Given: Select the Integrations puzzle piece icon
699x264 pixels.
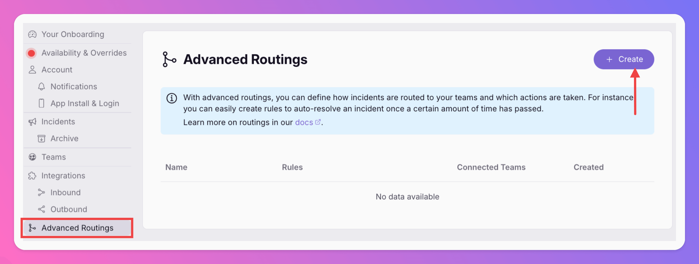Looking at the screenshot, I should point(32,175).
